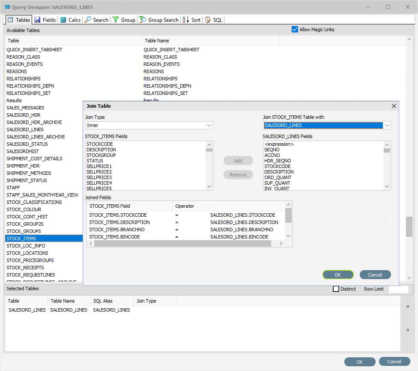
Task: Click Joined Fields horizontal scrollbar right arrow
Action: 281,243
